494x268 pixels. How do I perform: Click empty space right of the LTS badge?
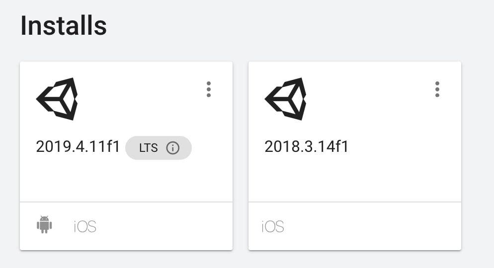(x=211, y=148)
